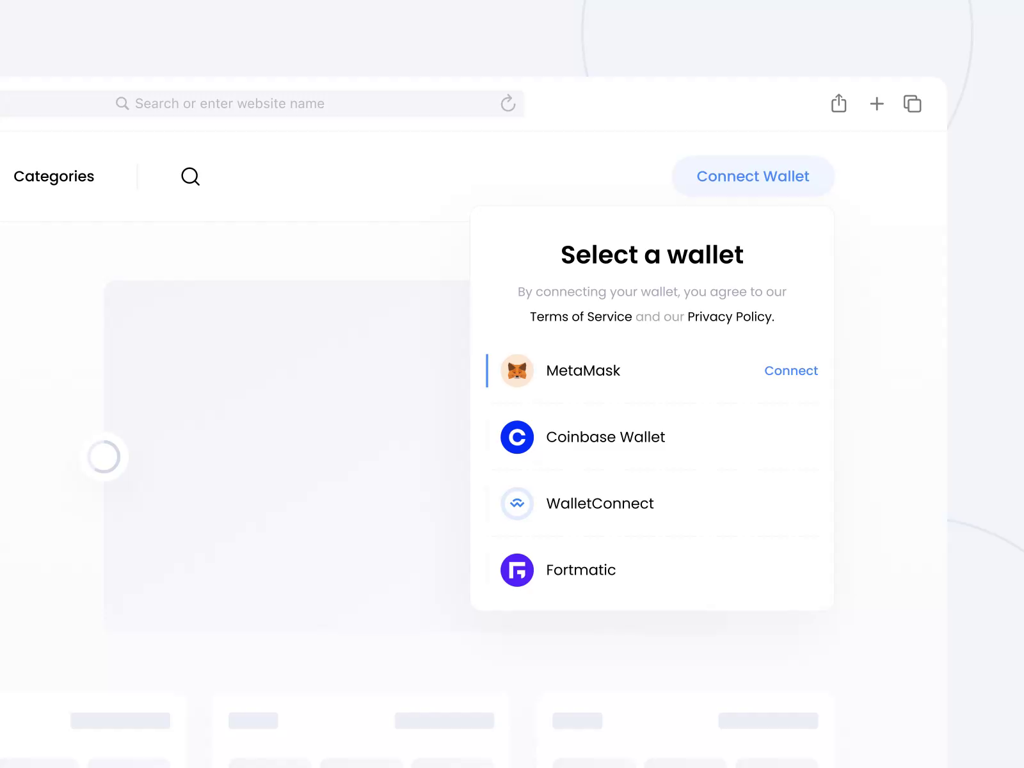Open the Terms of Service link
The height and width of the screenshot is (768, 1024).
(x=580, y=316)
